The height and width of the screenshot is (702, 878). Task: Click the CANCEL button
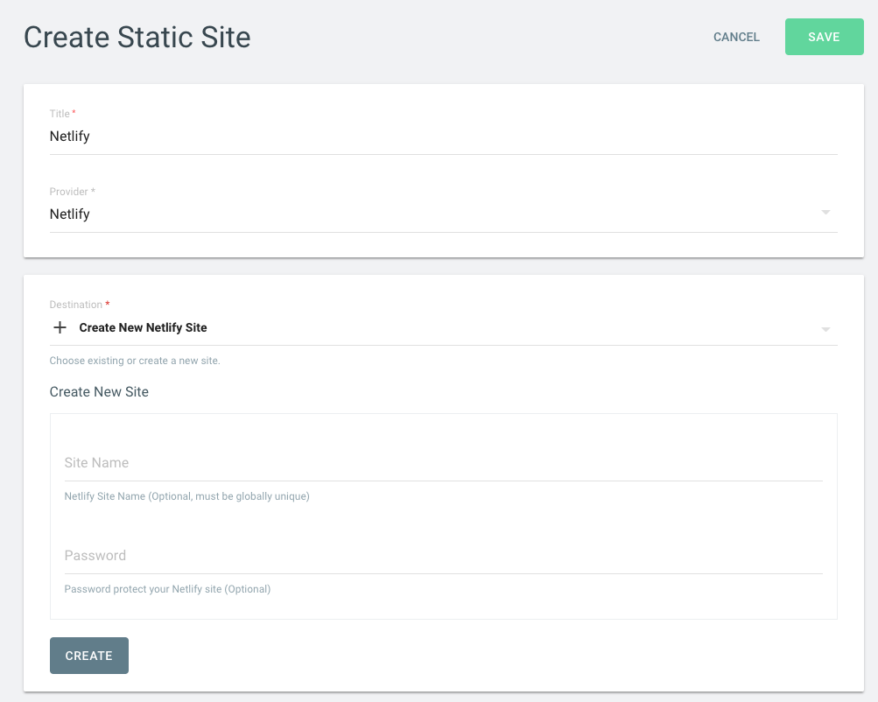736,37
